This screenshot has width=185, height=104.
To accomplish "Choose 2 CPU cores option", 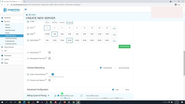I will (x=55, y=28).
